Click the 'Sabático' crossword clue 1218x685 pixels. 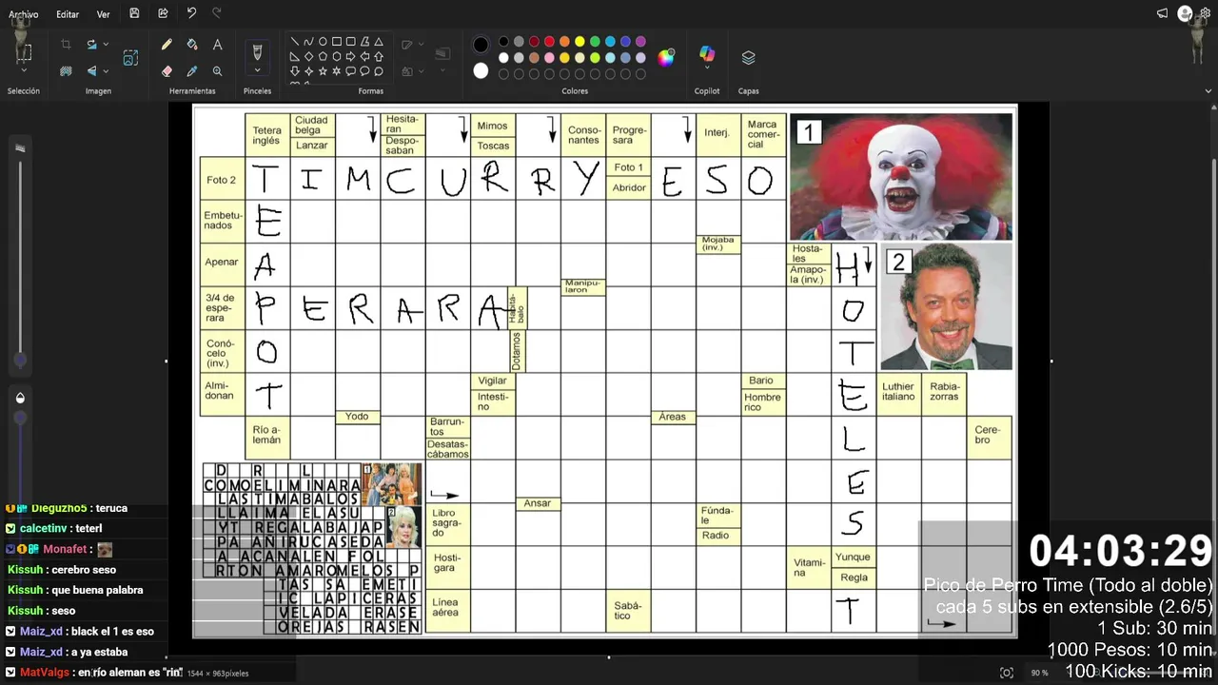tap(628, 610)
